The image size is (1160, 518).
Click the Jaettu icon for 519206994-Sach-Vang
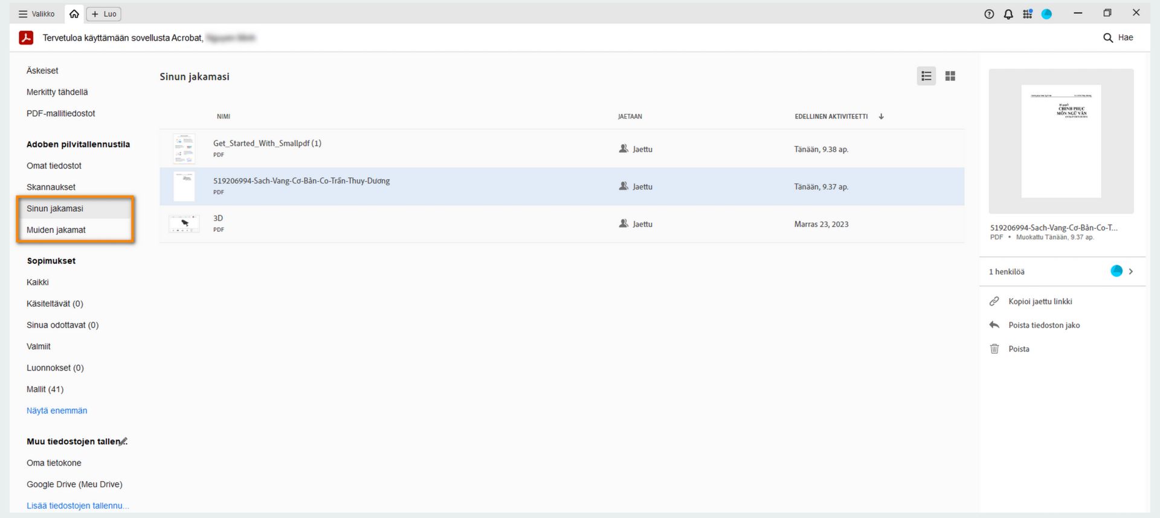click(624, 186)
